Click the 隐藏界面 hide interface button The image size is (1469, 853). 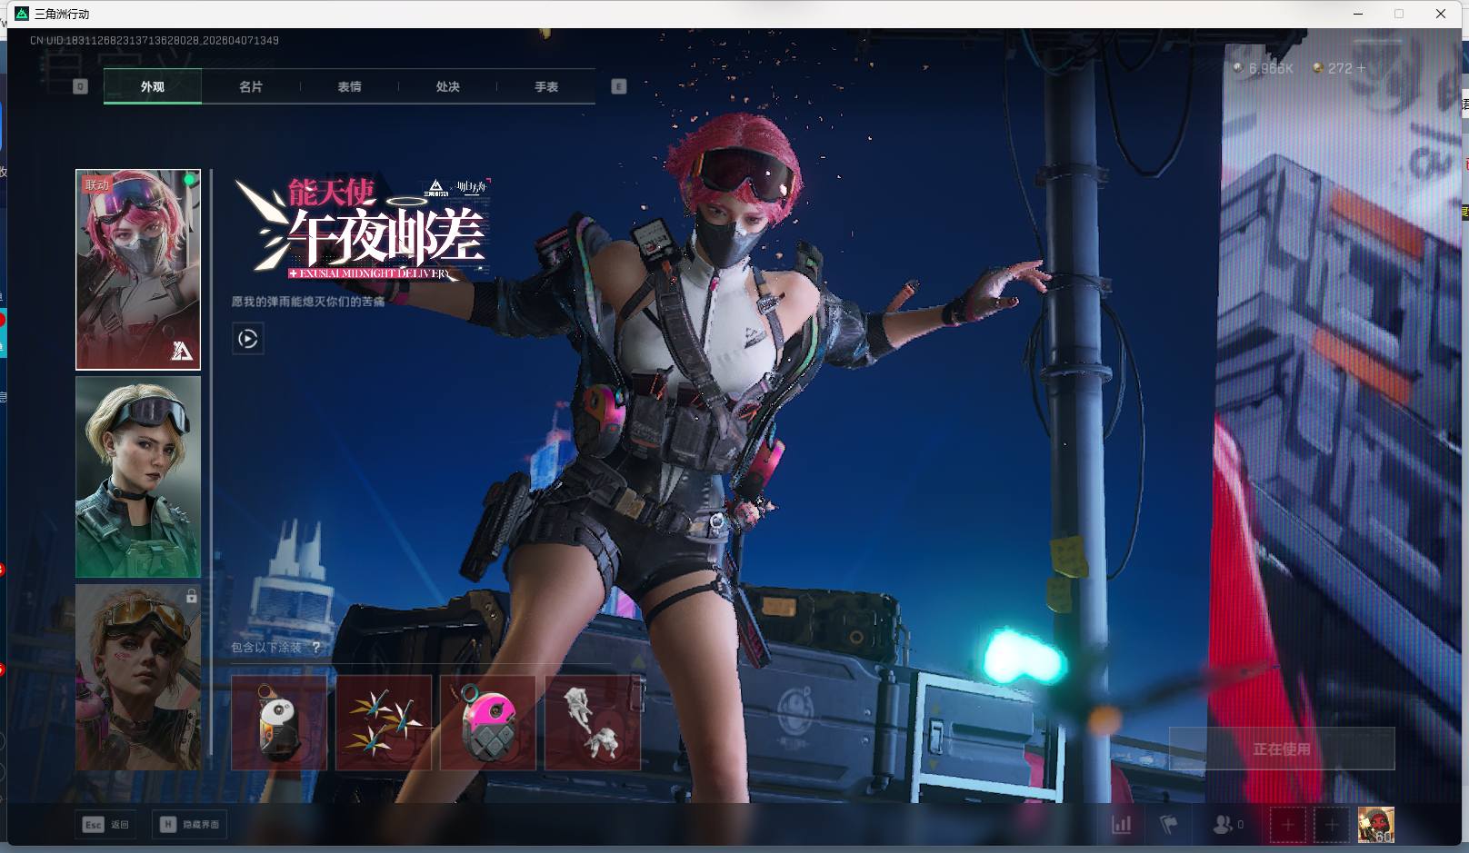[x=189, y=825]
